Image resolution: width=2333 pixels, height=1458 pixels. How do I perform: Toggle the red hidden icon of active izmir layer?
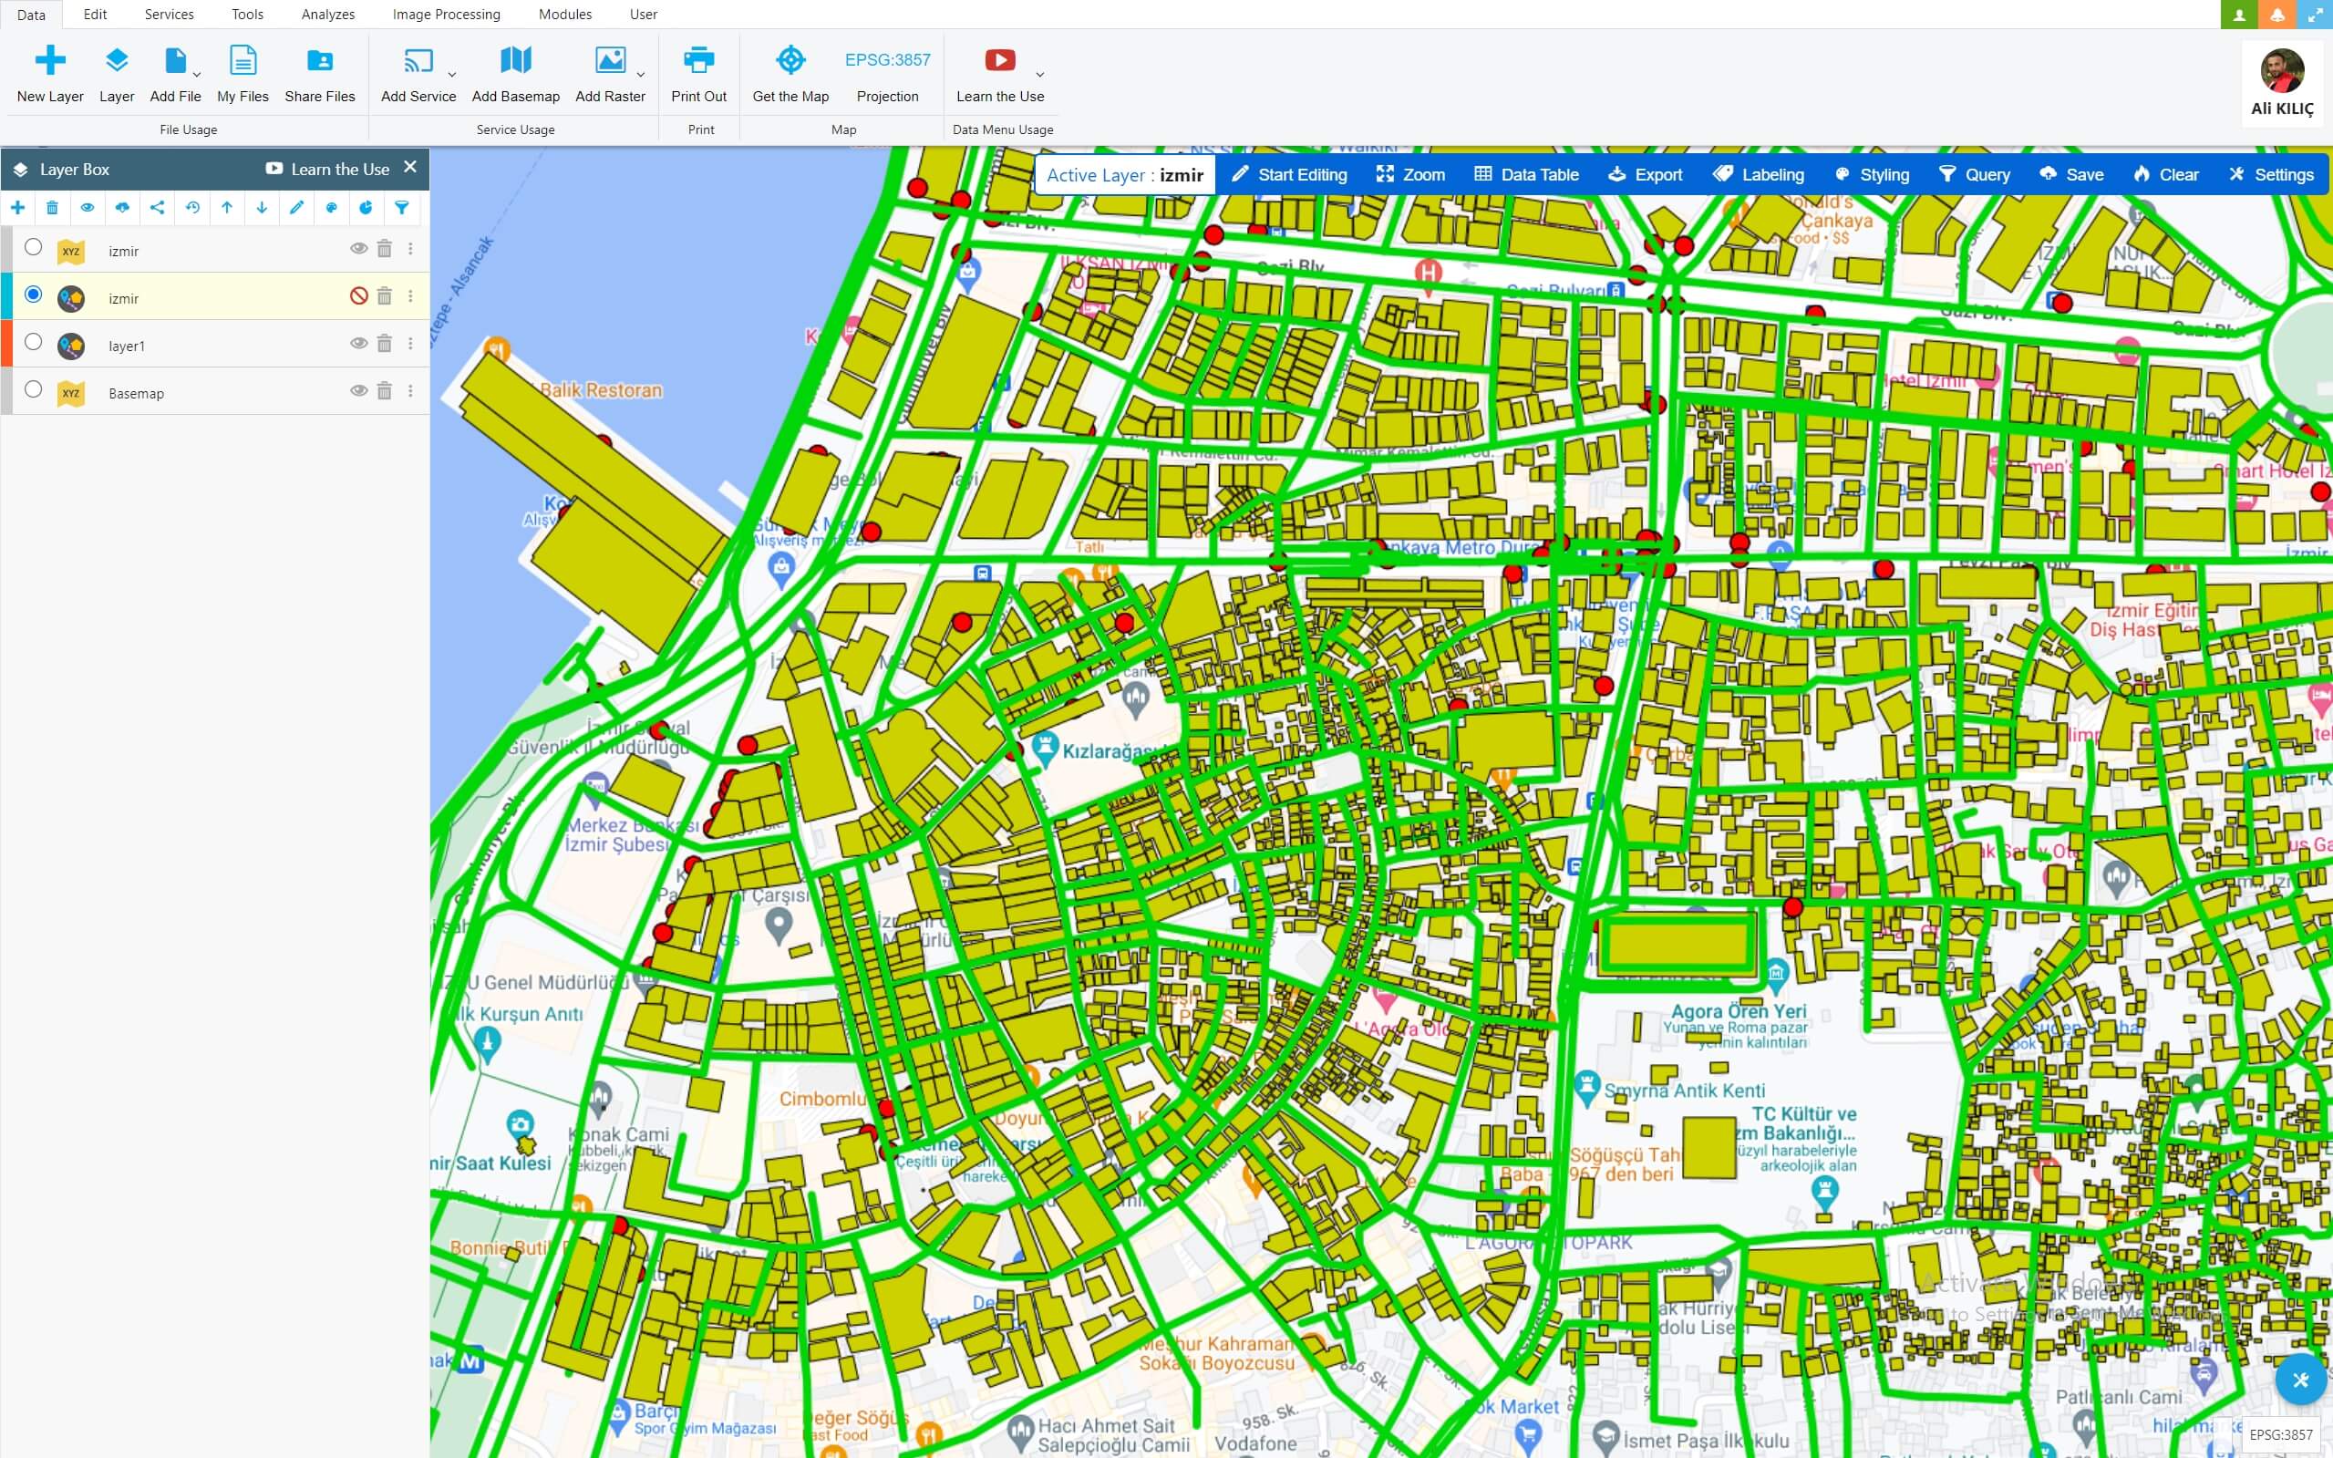click(358, 296)
